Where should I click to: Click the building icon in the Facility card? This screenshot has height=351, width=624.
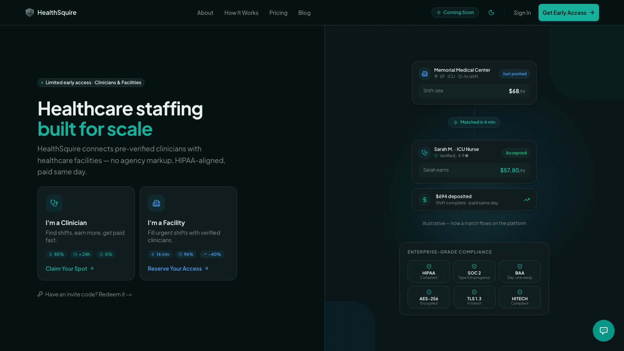click(156, 203)
